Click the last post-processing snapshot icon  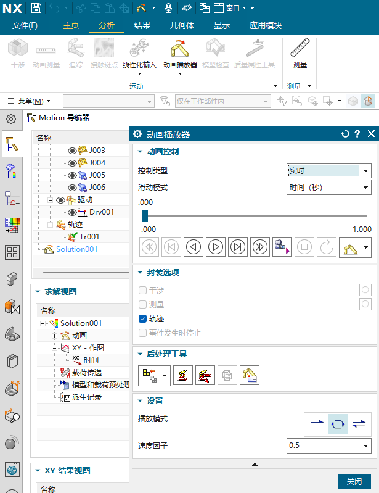click(x=250, y=375)
